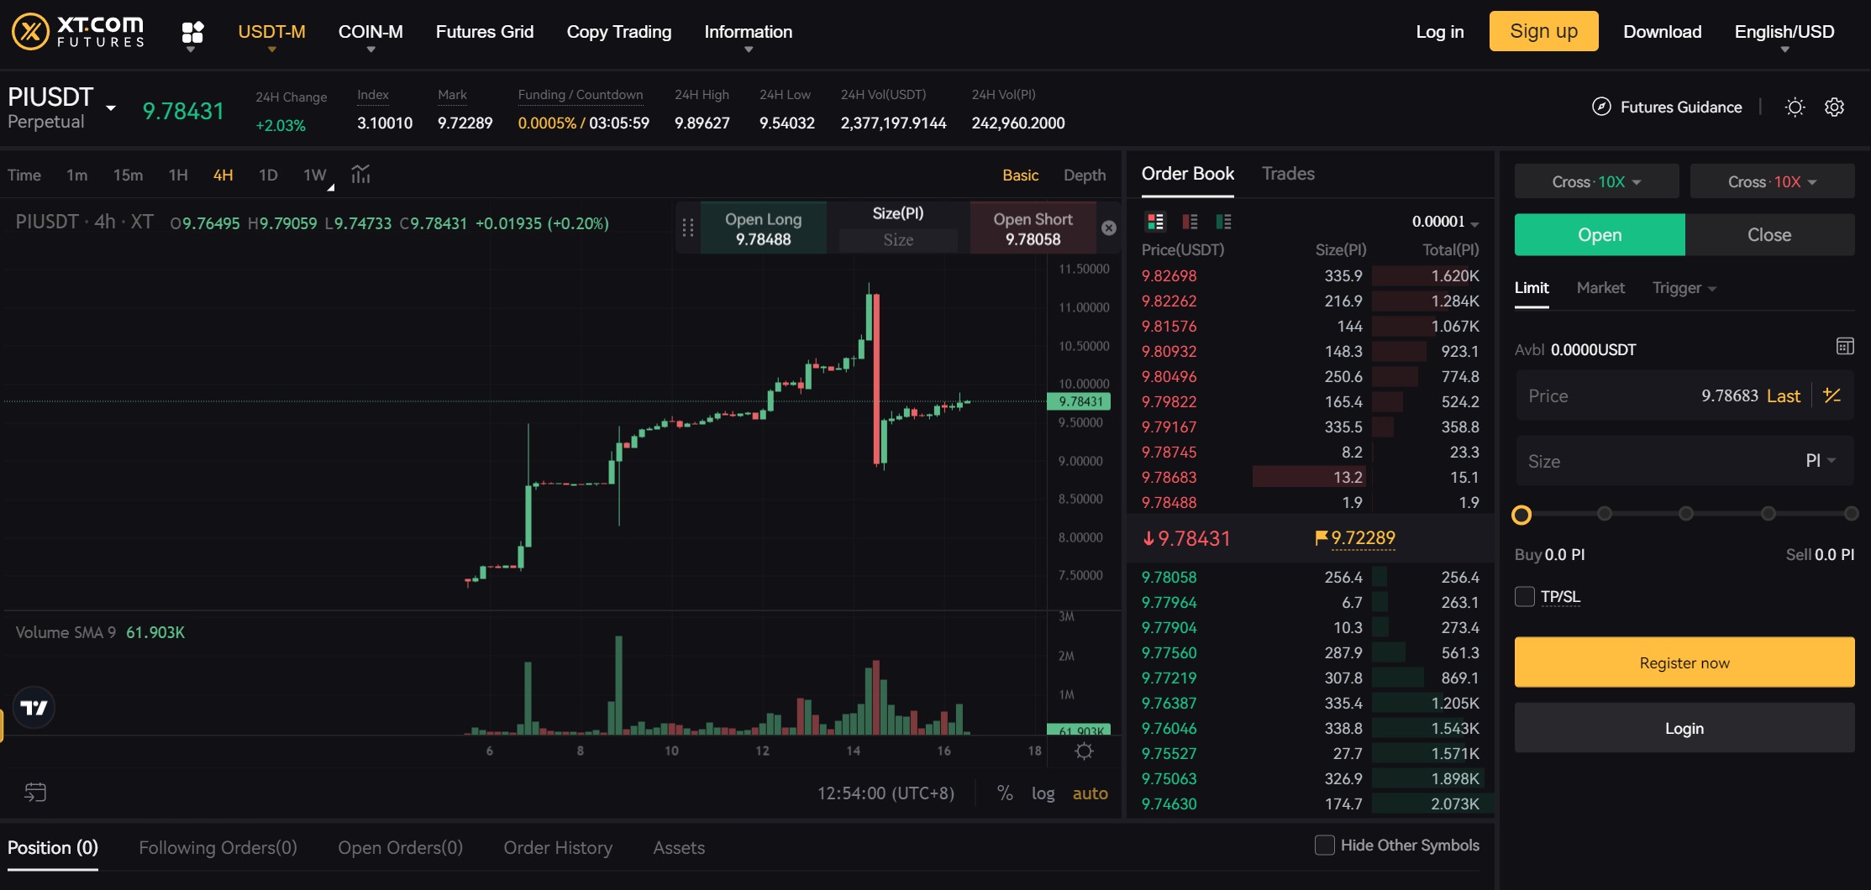Click the chart indicators icon
Image resolution: width=1871 pixels, height=890 pixels.
point(360,175)
